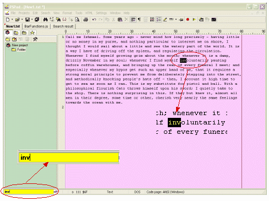This screenshot has width=269, height=201.
Task: Select the Project panel tab icon
Action: (8, 32)
